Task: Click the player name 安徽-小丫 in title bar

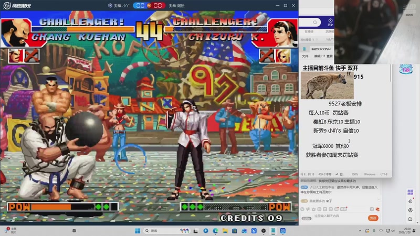Action: pyautogui.click(x=121, y=6)
